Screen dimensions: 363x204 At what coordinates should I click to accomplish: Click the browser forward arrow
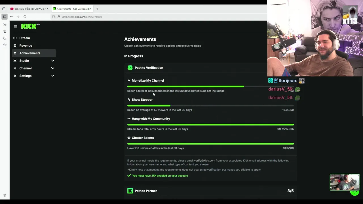click(18, 17)
